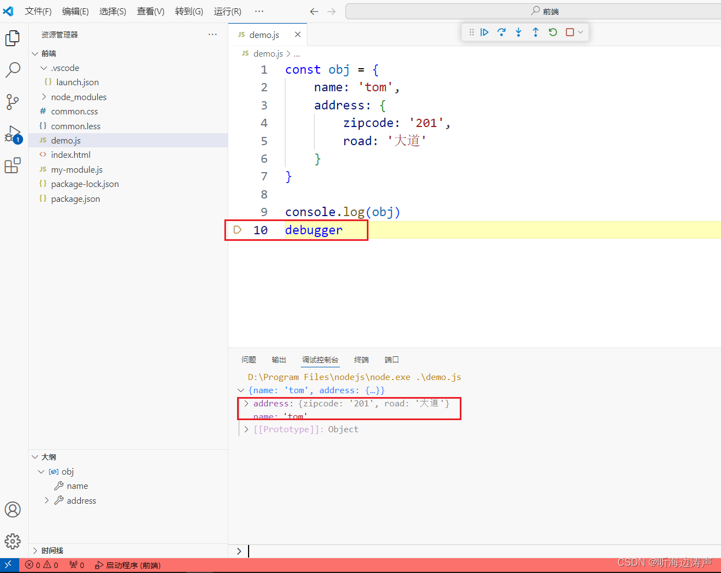Go back with navigation arrow
The image size is (721, 573).
(314, 12)
